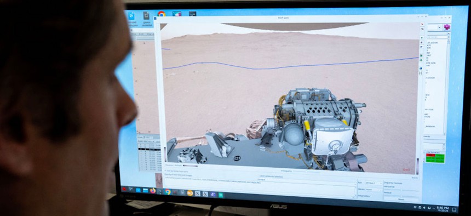
Task: Open the purple Emacs icon on taskbar
Action: pyautogui.click(x=213, y=194)
